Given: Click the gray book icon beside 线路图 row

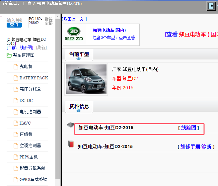Looking at the screenshot, I should click(70, 125).
